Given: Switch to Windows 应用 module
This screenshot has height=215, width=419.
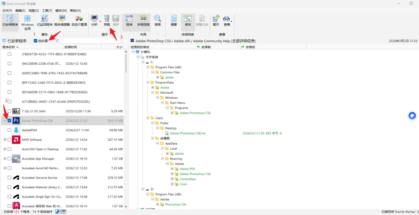Looking at the screenshot, I should point(27,22).
